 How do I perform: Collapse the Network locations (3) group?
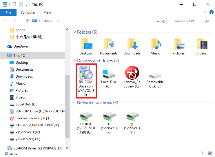click(x=74, y=103)
